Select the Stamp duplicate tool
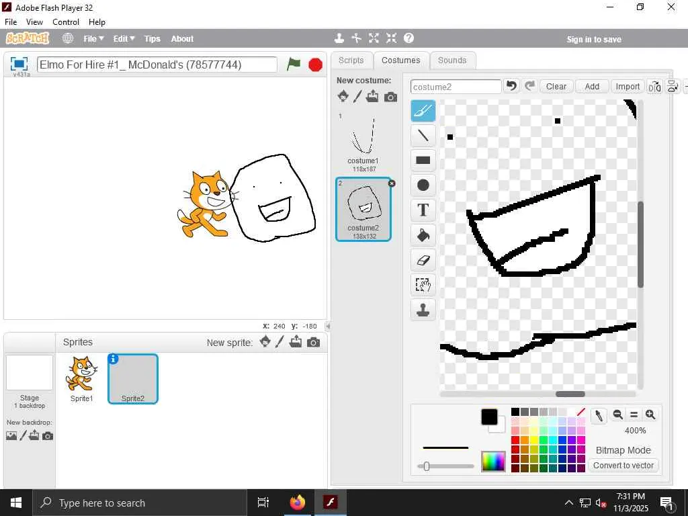Viewport: 688px width, 516px height. (423, 310)
